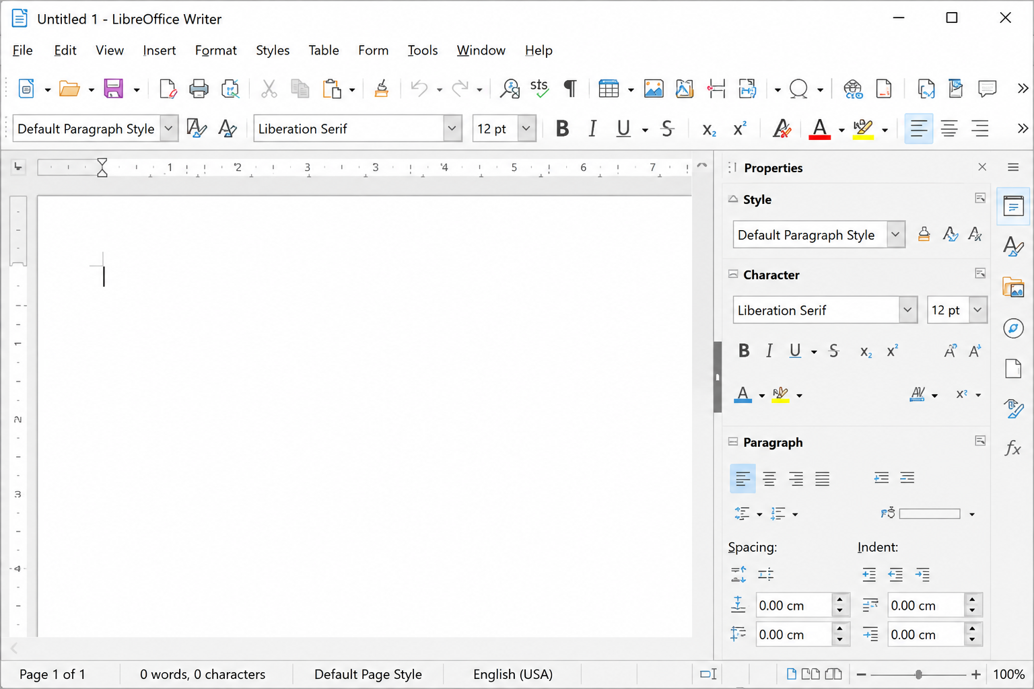Click the Check Spelling icon
This screenshot has width=1034, height=689.
pyautogui.click(x=539, y=89)
